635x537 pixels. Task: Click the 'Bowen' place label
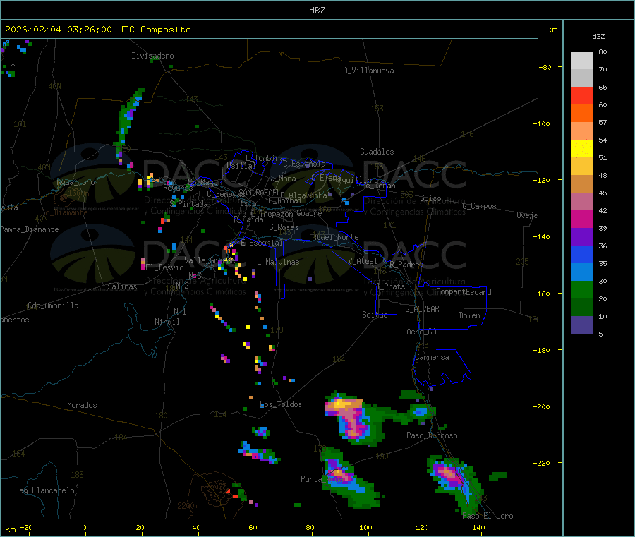pyautogui.click(x=469, y=315)
